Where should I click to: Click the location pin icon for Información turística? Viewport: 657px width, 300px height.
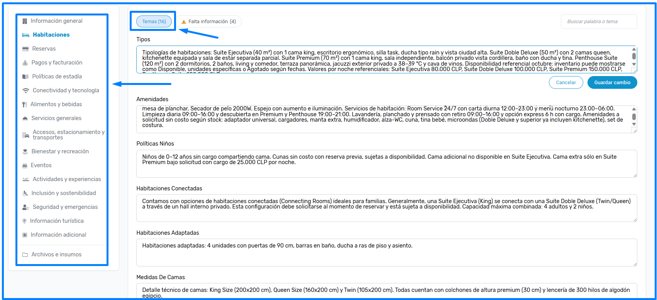(x=25, y=221)
